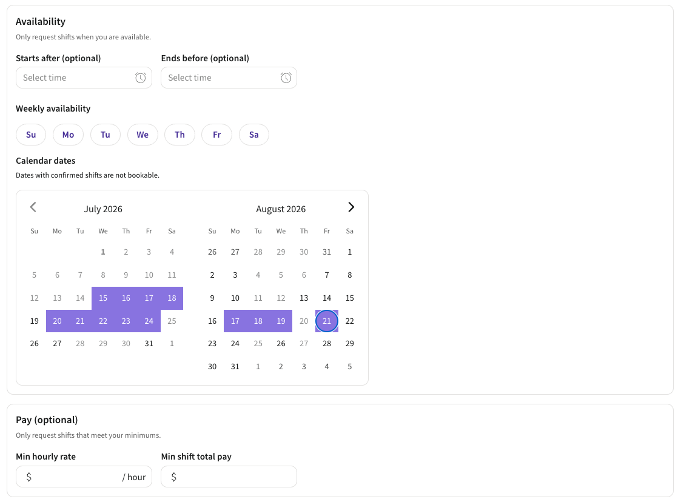Select August 8 in the calendar
The width and height of the screenshot is (681, 502).
(350, 275)
